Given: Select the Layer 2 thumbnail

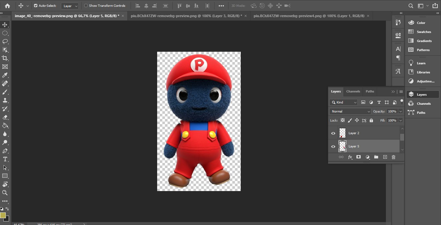Looking at the screenshot, I should (x=342, y=133).
